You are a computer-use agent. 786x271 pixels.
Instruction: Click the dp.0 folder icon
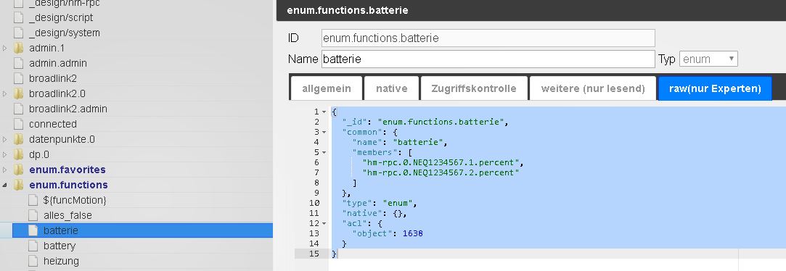tap(19, 154)
